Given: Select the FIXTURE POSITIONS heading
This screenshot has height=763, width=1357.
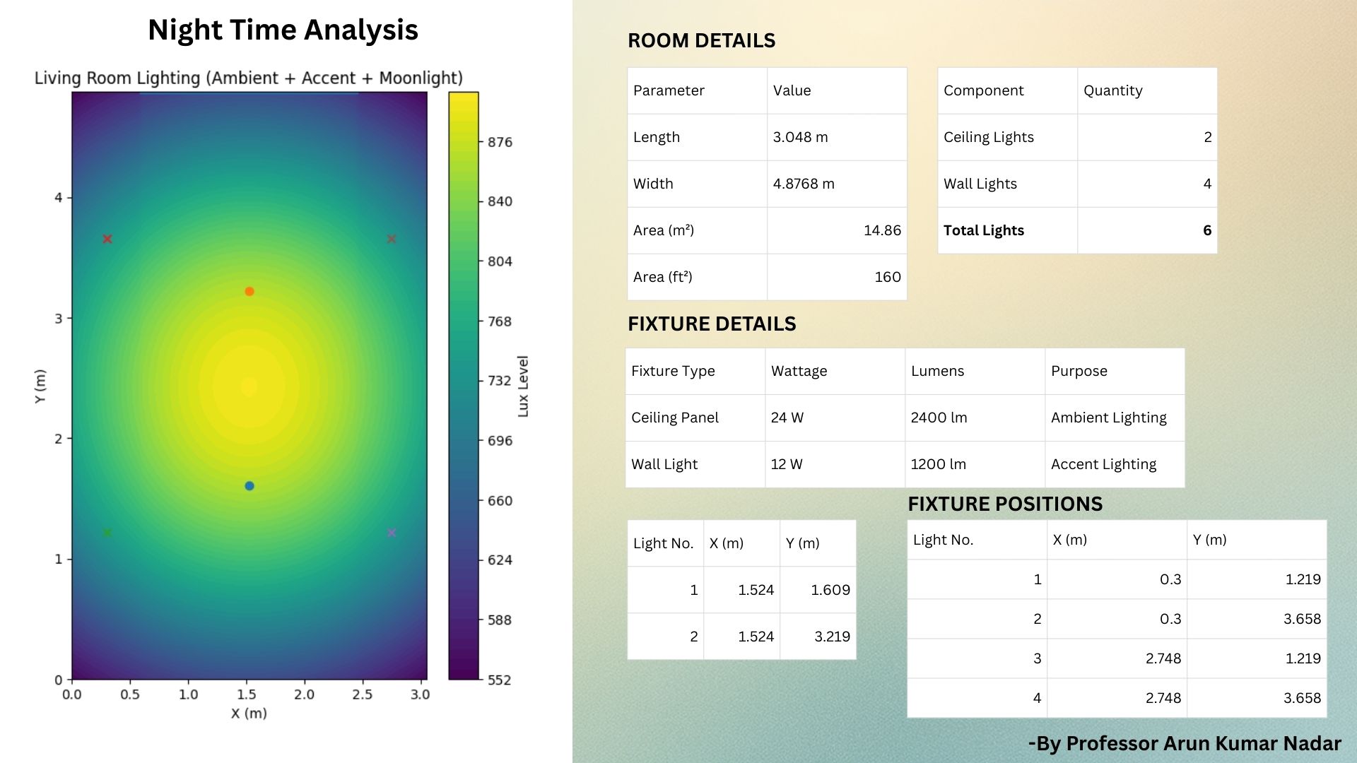Looking at the screenshot, I should coord(1004,504).
